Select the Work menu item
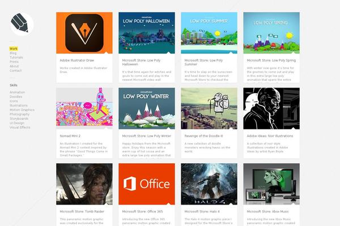 click(x=14, y=49)
